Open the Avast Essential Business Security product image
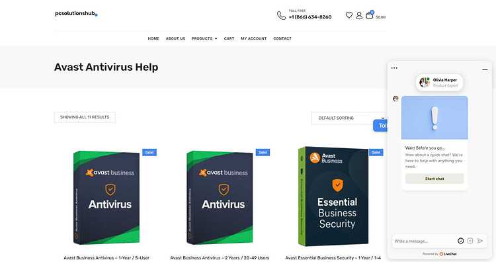This screenshot has height=262, width=496. pyautogui.click(x=333, y=196)
